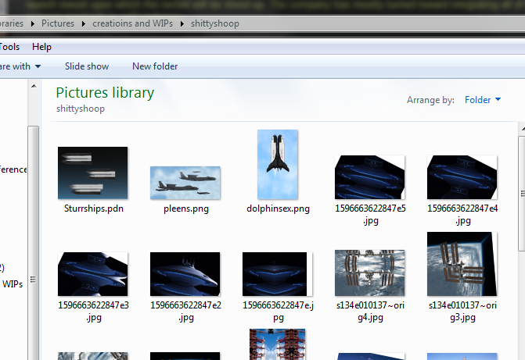Click the 1596663622847e3.jpg file name label
Viewport: 525px width, 360px height.
pos(93,312)
